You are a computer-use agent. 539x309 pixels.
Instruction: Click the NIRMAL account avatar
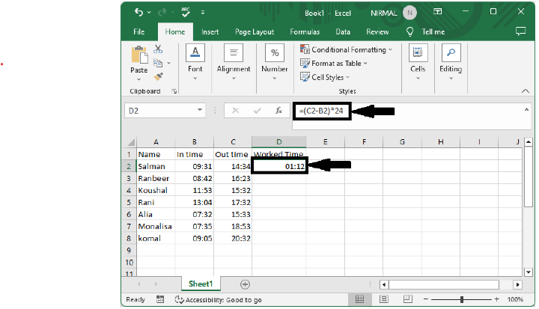pos(409,13)
